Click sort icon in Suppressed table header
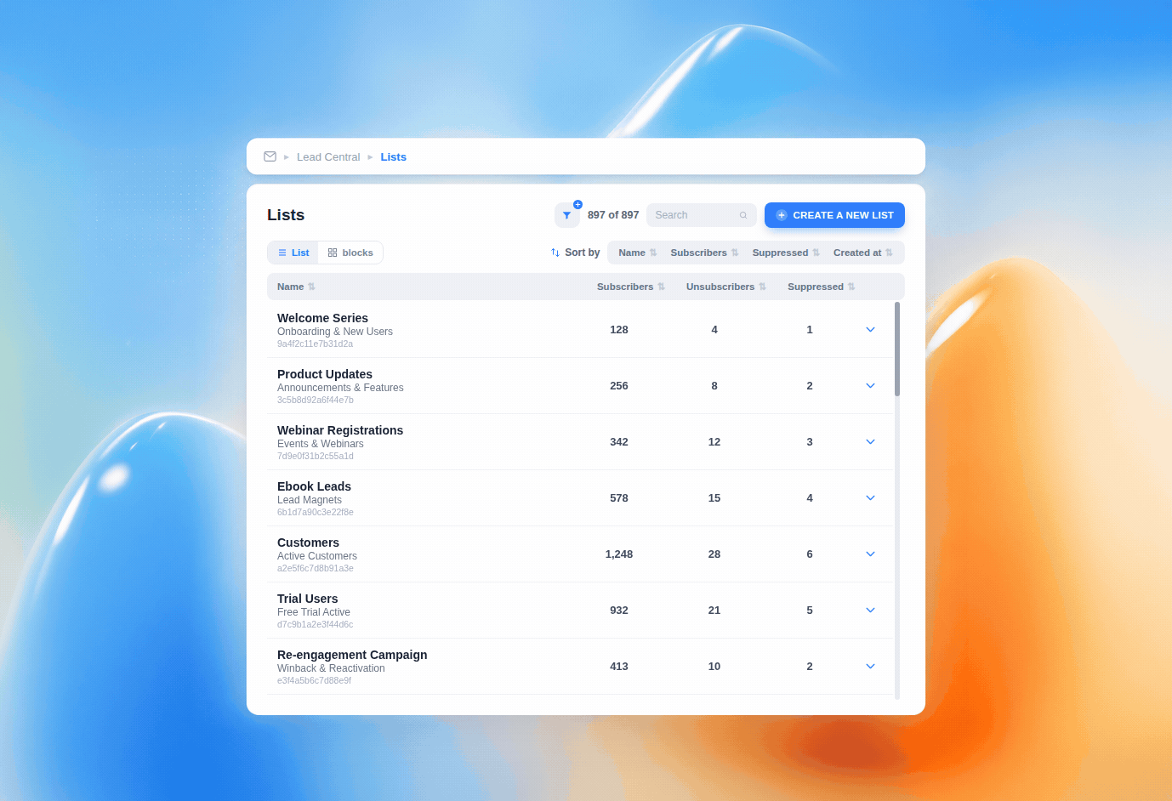The height and width of the screenshot is (801, 1172). (851, 287)
